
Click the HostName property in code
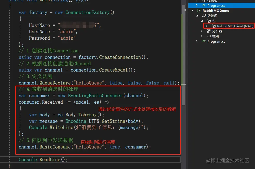39,25
